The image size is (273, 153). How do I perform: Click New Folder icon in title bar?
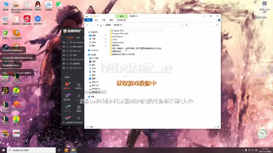pyautogui.click(x=95, y=16)
